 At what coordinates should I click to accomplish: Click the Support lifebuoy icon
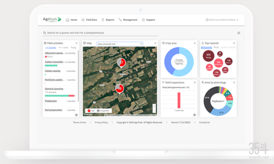click(x=143, y=20)
